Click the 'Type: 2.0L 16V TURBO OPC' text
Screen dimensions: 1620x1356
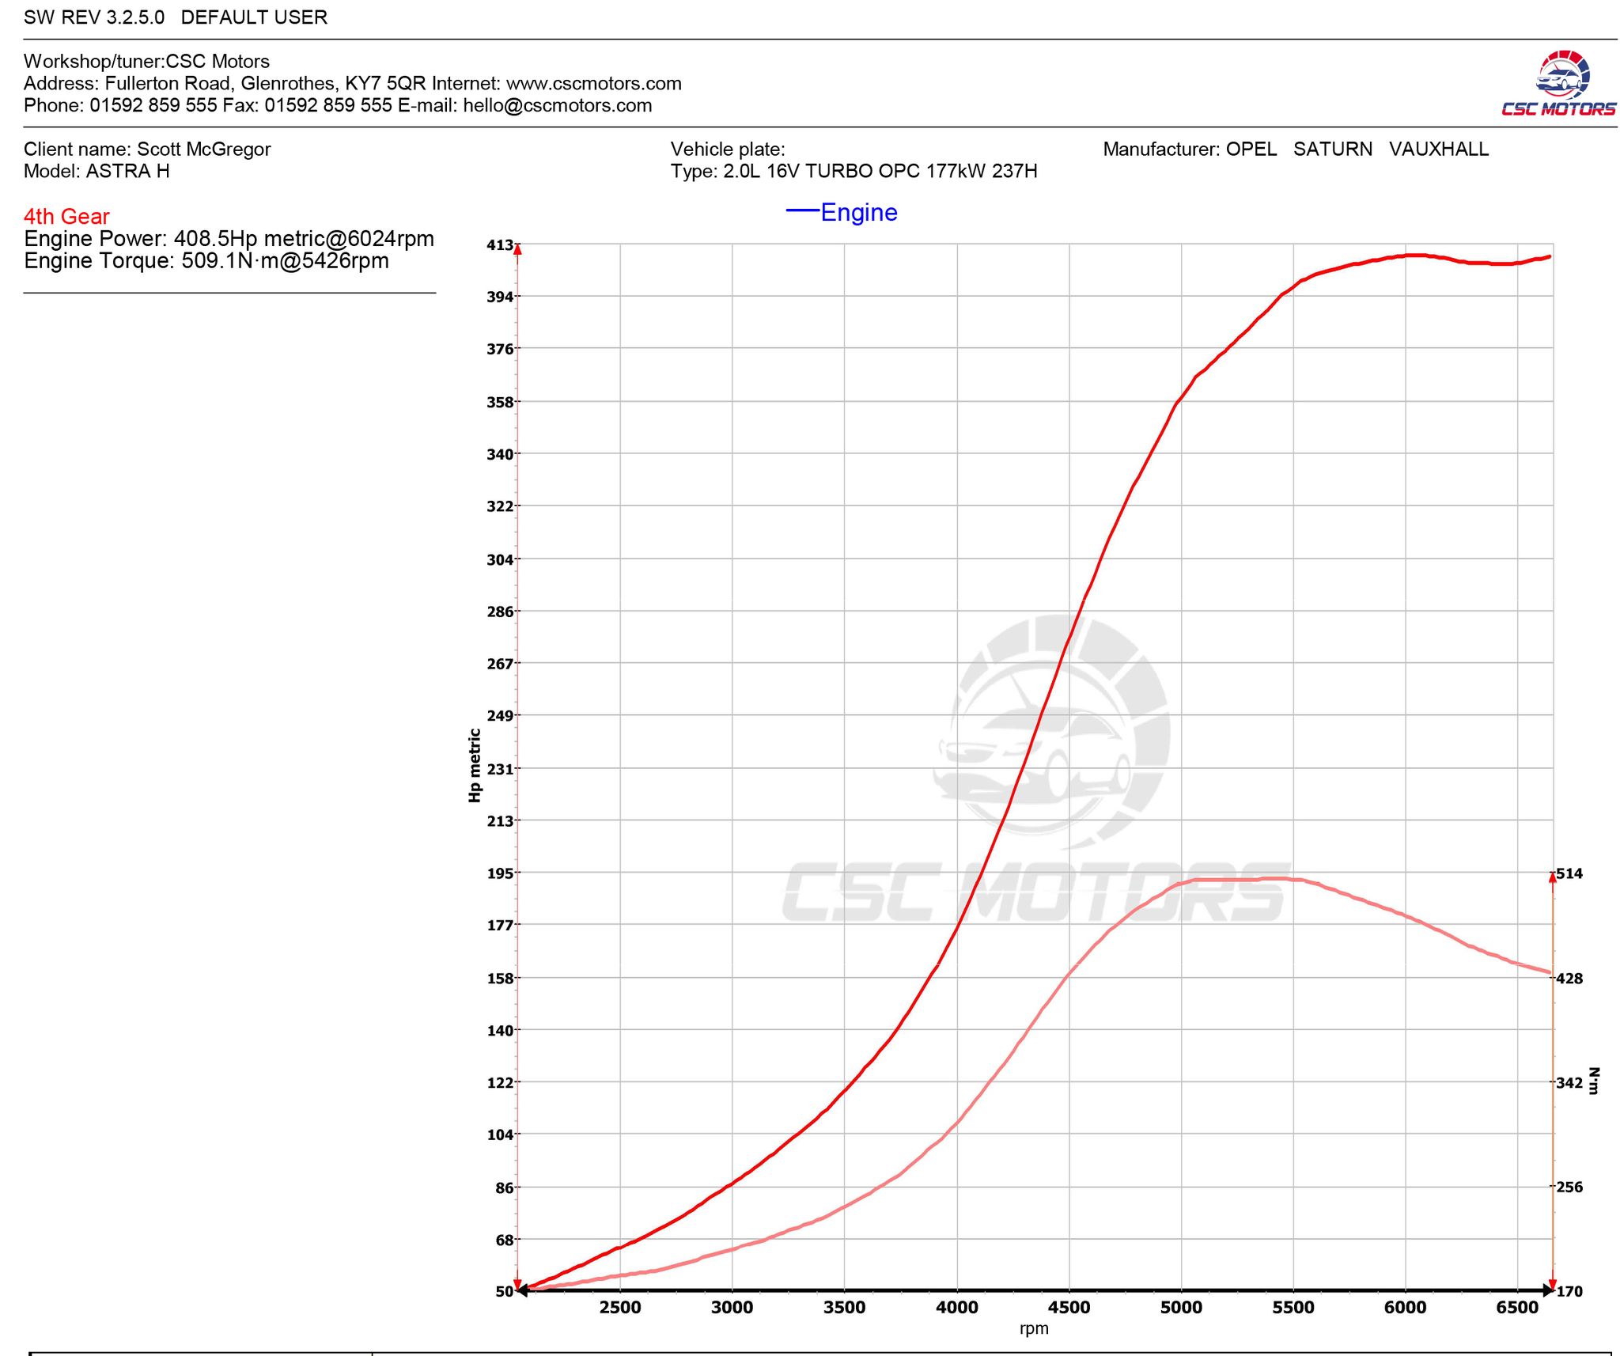click(x=854, y=172)
